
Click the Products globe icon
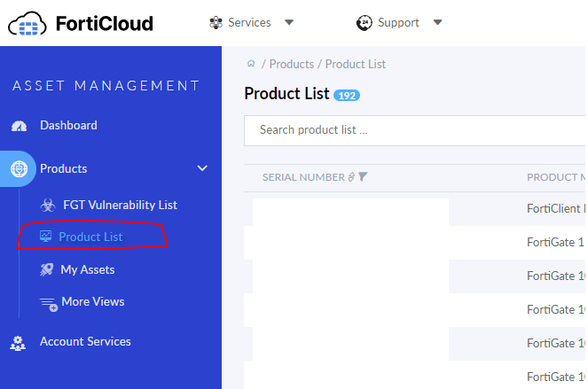pos(19,168)
